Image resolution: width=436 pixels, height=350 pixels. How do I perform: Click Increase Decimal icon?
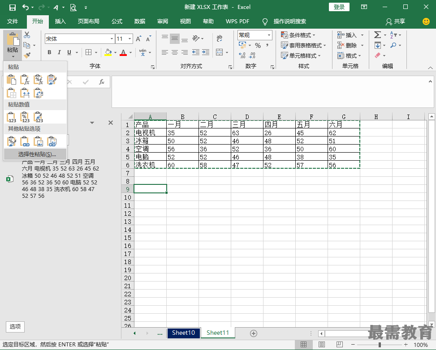242,55
